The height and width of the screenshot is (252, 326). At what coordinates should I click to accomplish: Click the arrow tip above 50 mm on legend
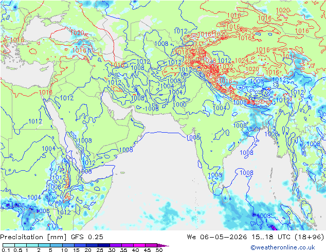coord(163,245)
